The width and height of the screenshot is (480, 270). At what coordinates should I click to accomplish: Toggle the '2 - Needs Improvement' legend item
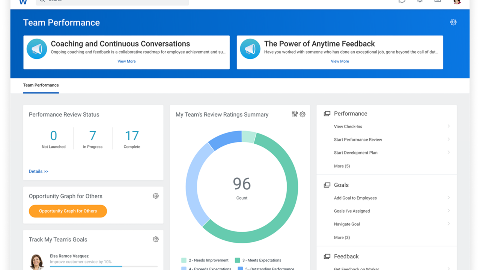pyautogui.click(x=205, y=260)
